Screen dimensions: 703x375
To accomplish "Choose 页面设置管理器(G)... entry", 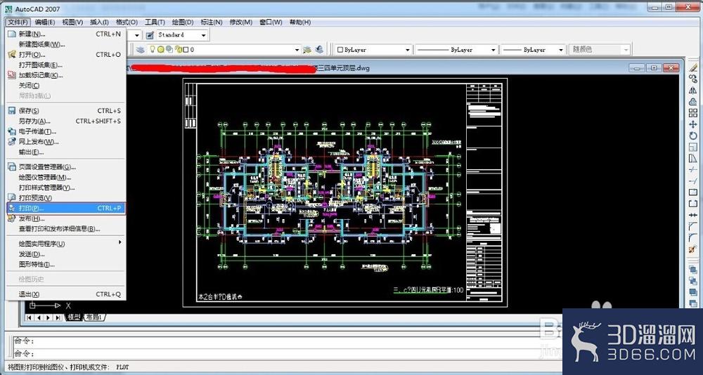I will click(x=65, y=166).
